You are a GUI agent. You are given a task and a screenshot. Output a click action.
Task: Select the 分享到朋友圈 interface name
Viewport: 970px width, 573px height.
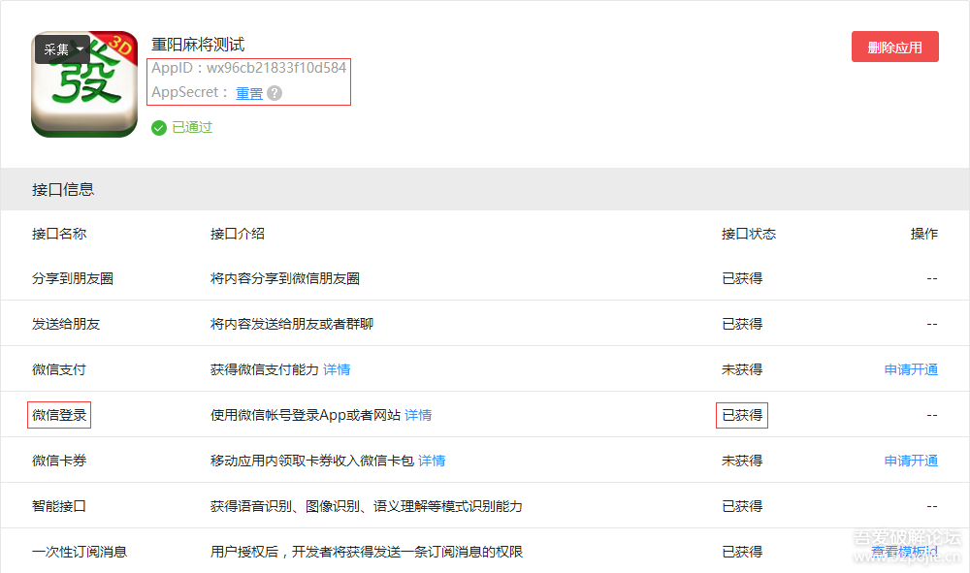(73, 279)
